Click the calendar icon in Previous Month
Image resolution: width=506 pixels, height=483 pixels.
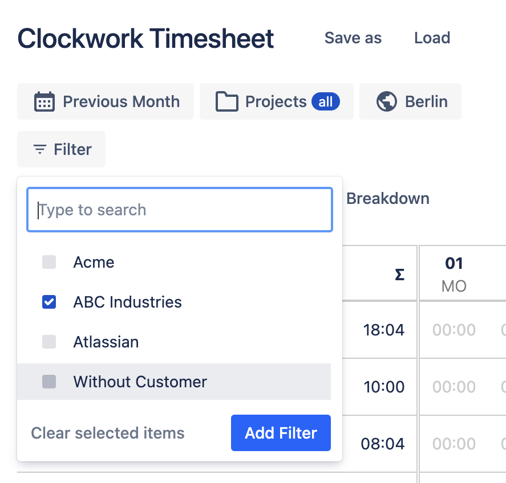pos(44,102)
